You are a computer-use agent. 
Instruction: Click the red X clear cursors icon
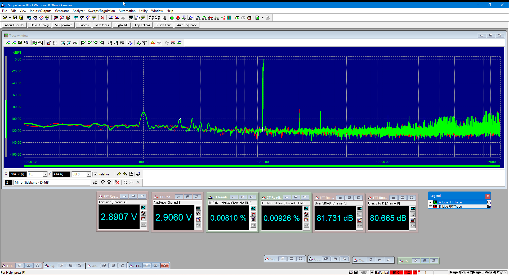[x=117, y=182]
